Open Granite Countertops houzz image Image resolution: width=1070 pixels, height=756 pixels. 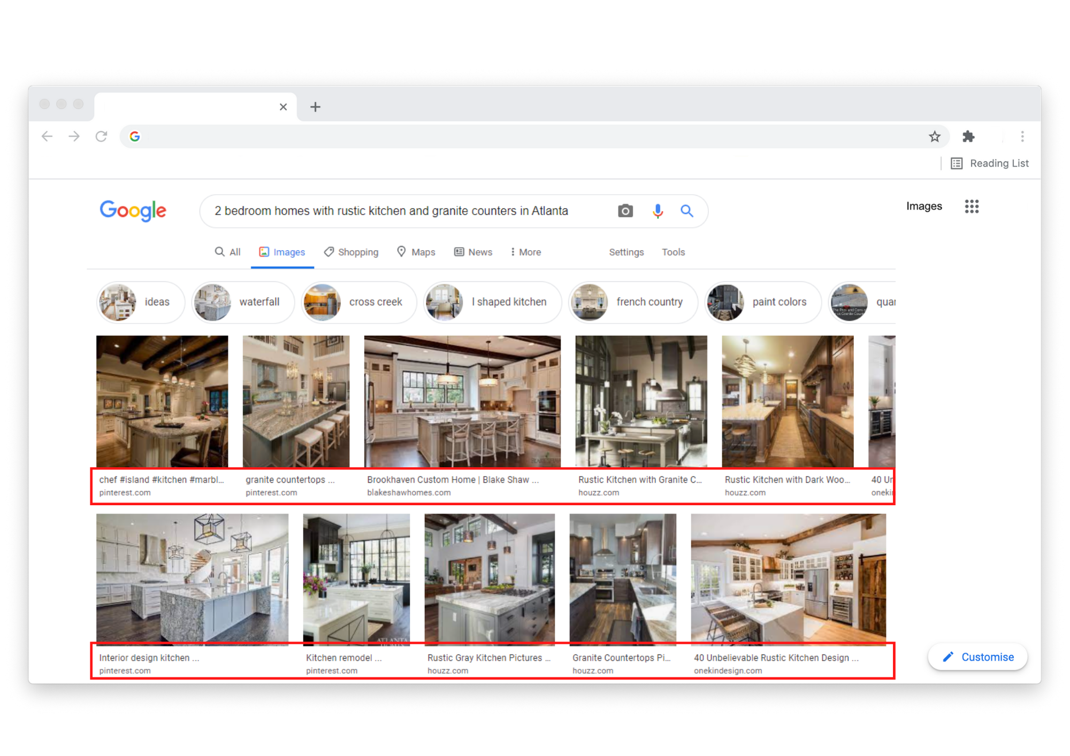[623, 579]
